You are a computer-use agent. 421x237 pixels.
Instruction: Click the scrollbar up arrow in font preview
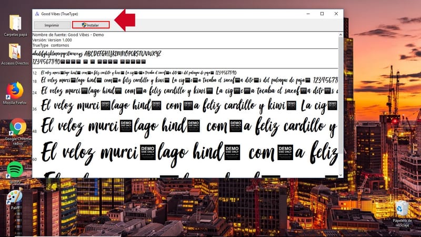click(x=340, y=35)
